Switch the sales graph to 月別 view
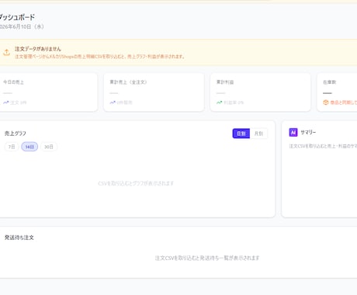This screenshot has width=357, height=295. tap(258, 134)
